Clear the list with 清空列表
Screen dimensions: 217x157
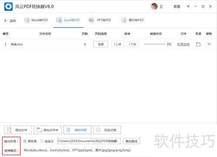click(x=77, y=130)
